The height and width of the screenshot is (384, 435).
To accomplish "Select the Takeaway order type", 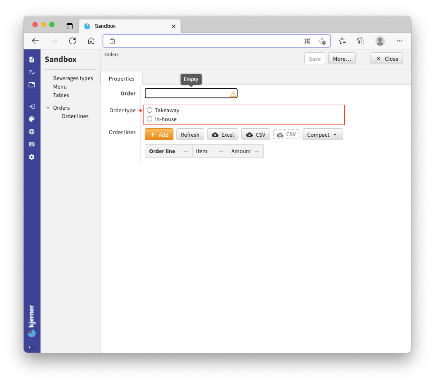I will pyautogui.click(x=149, y=110).
